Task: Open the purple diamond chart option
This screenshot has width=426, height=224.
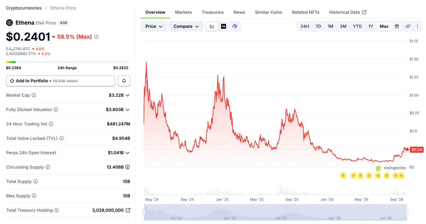Action: pos(235,26)
